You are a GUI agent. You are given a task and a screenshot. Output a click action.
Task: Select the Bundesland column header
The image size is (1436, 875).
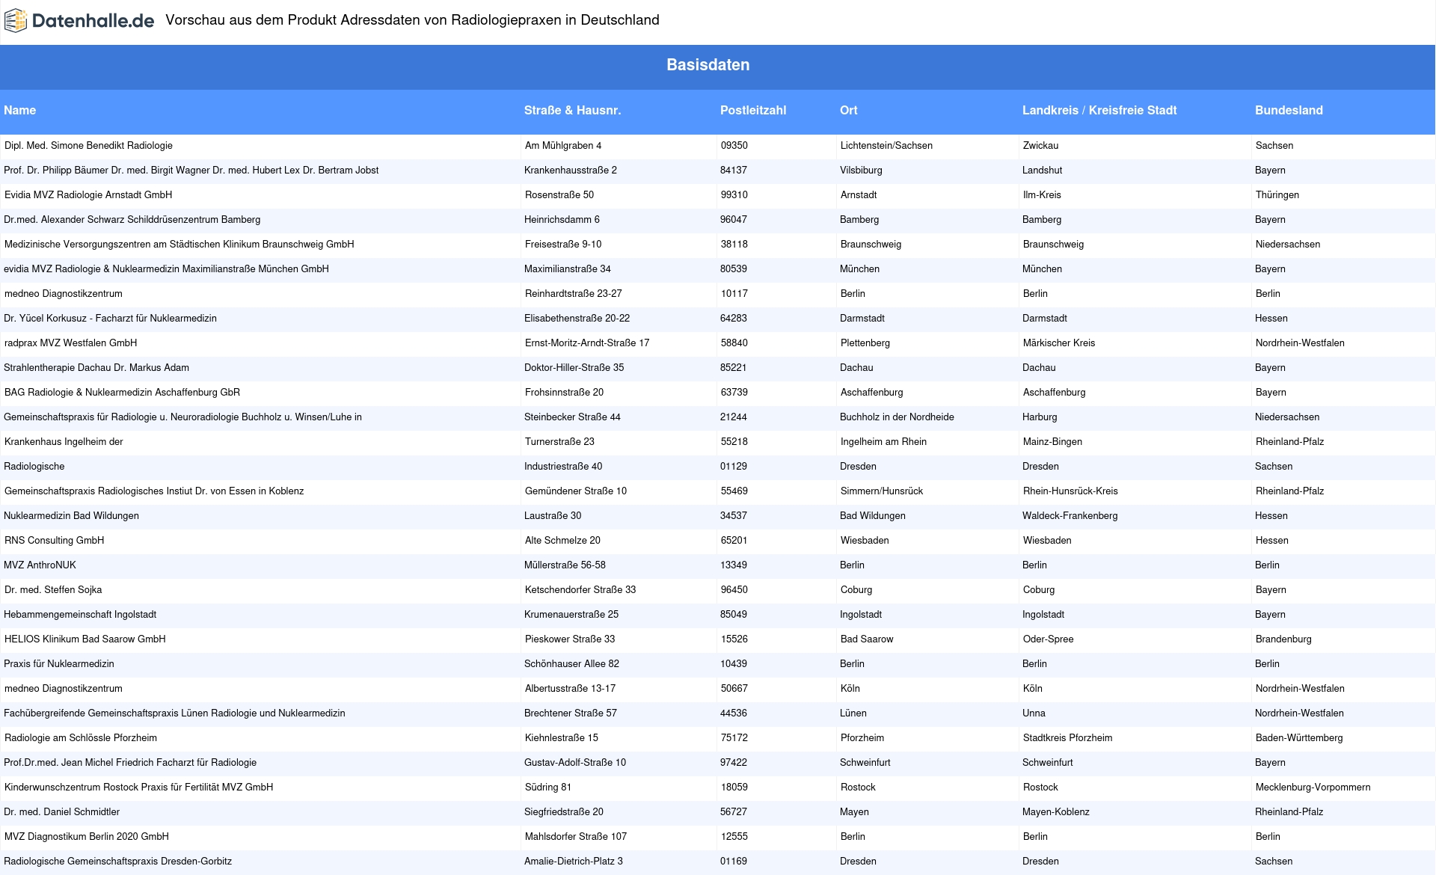[x=1289, y=111]
